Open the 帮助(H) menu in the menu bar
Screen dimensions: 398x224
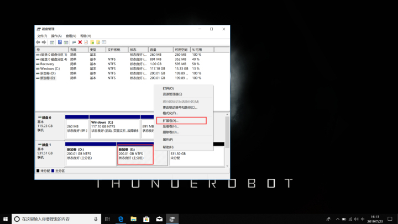coord(86,36)
